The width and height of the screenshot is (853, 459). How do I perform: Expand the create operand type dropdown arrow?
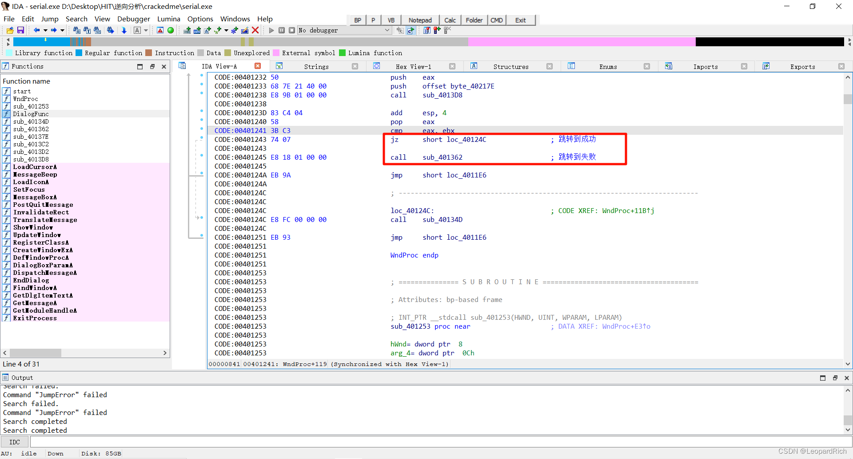[226, 30]
